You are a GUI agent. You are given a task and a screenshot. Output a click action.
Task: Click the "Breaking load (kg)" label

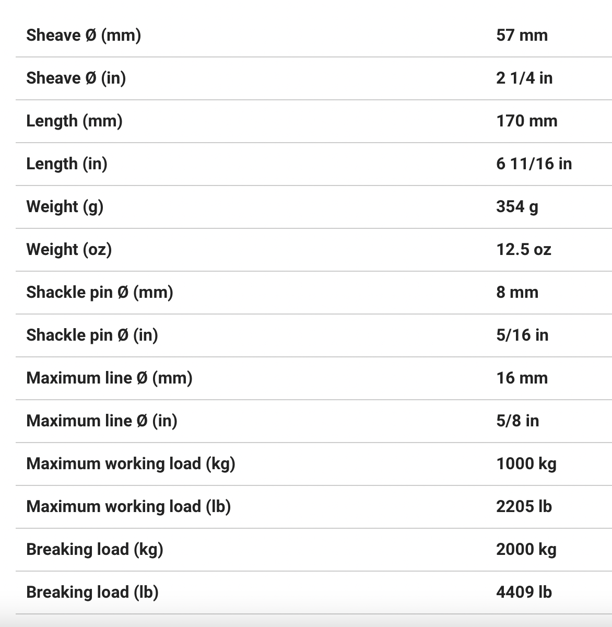click(95, 550)
